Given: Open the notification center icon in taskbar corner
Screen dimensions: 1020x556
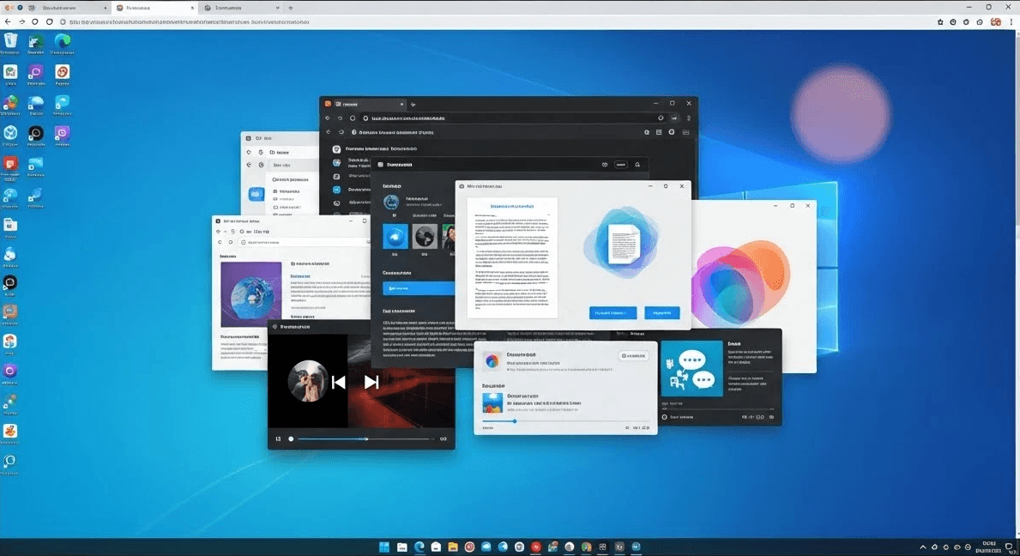Looking at the screenshot, I should coord(1010,547).
